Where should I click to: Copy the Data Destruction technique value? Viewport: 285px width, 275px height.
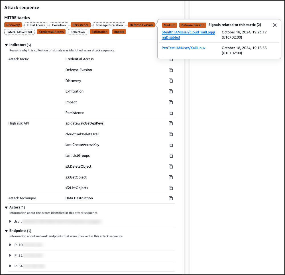[171, 198]
